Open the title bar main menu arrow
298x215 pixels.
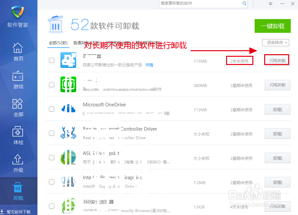pos(270,4)
